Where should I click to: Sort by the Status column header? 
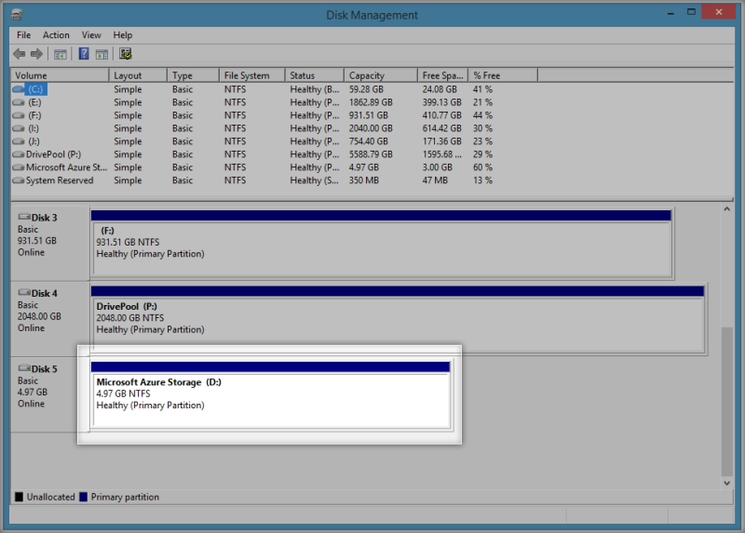(315, 75)
